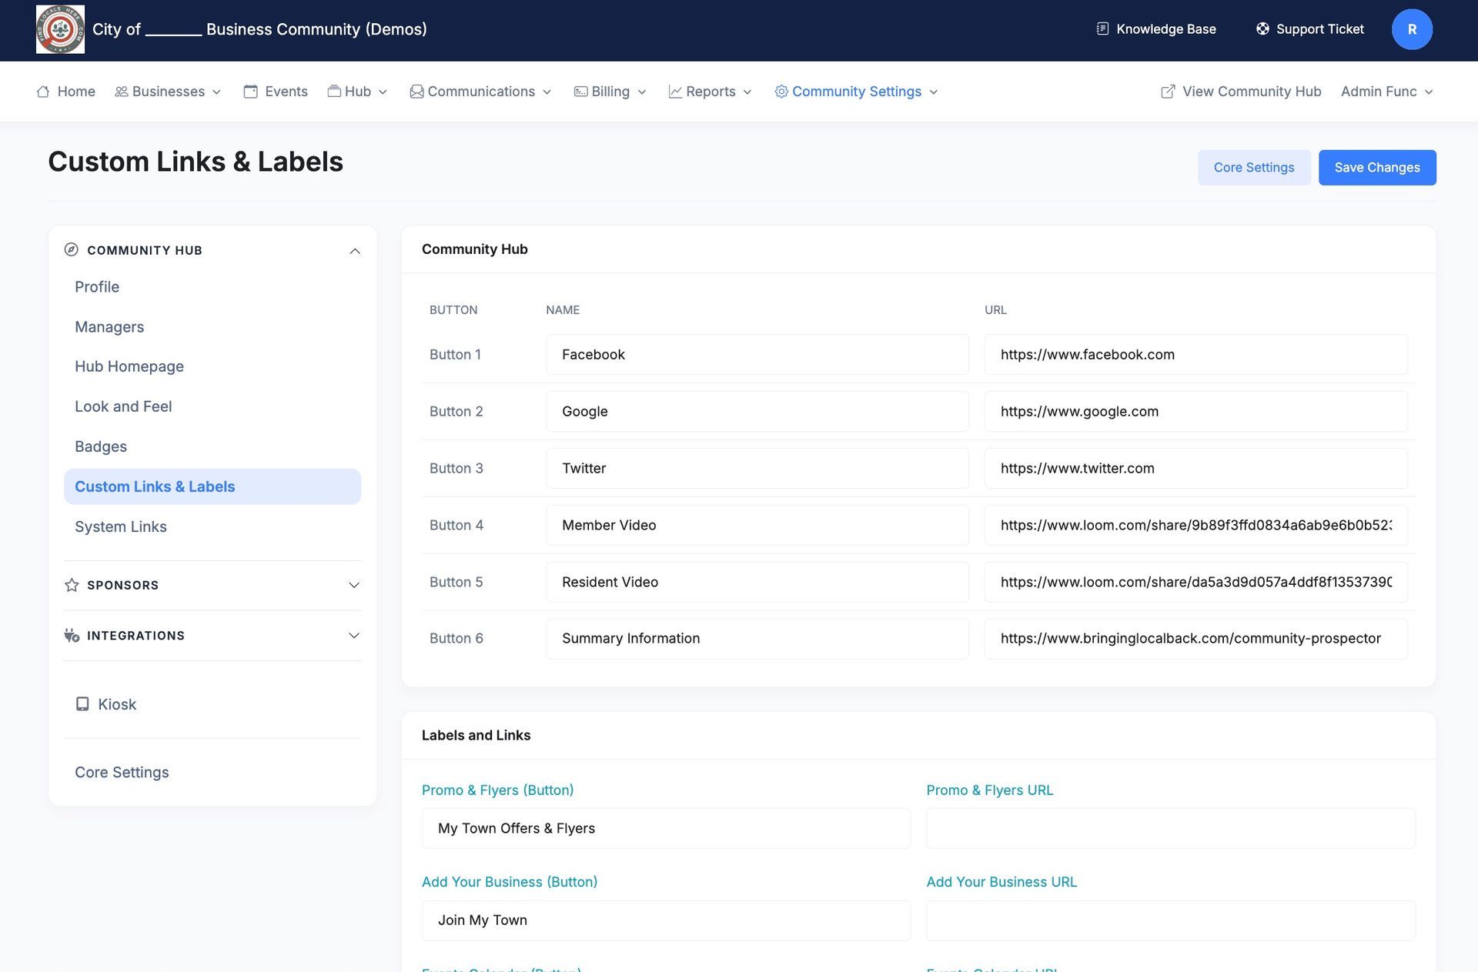Open the user avatar menu
This screenshot has width=1478, height=972.
click(1412, 29)
